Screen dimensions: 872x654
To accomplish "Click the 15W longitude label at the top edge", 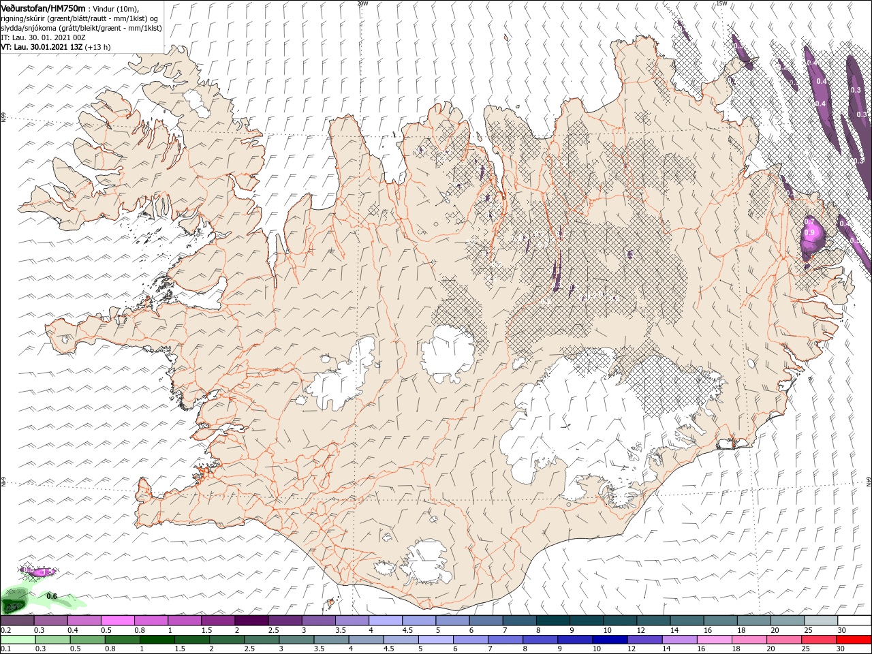I will click(x=721, y=3).
